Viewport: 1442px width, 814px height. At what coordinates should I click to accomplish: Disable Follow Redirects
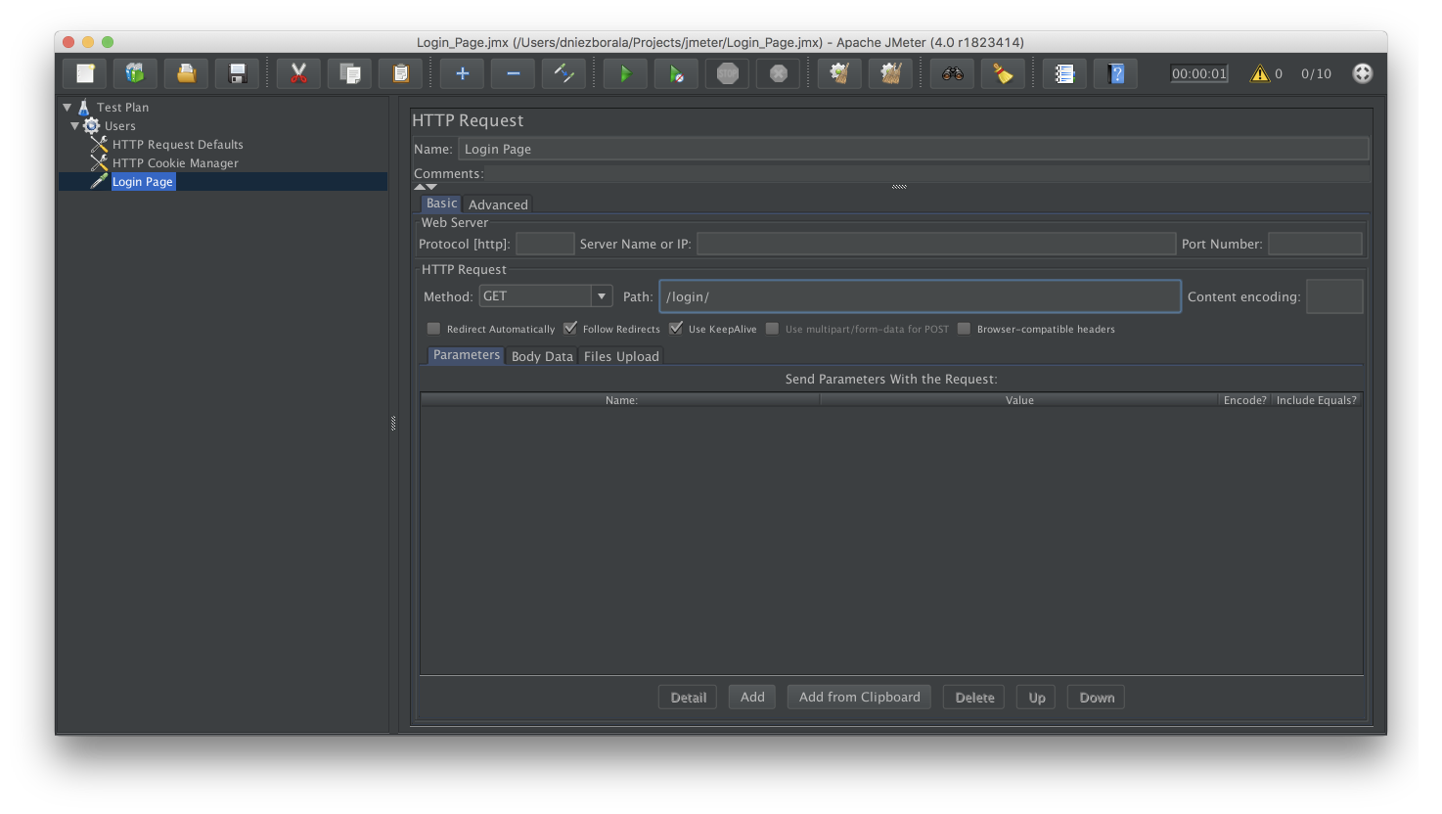point(570,328)
